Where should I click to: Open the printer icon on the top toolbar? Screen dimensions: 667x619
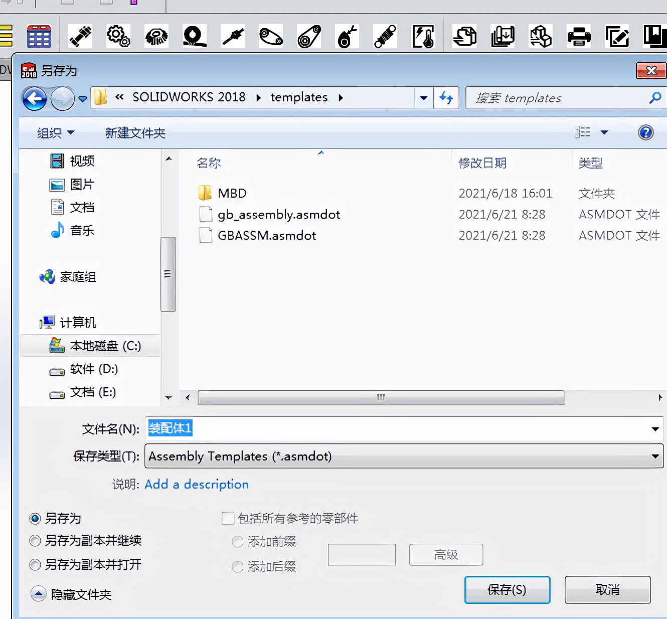coord(579,36)
